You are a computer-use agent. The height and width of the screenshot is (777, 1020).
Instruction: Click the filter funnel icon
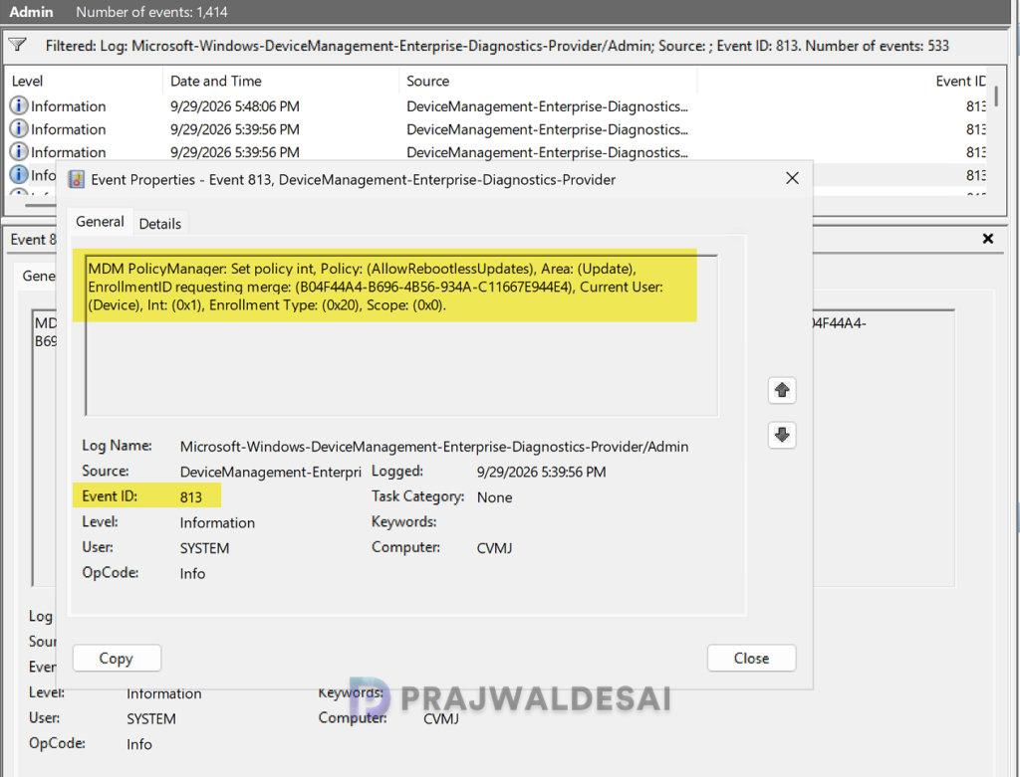[18, 45]
